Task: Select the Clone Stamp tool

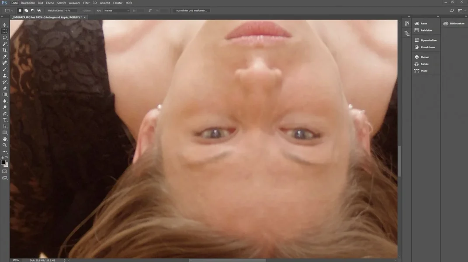Action: coord(4,76)
